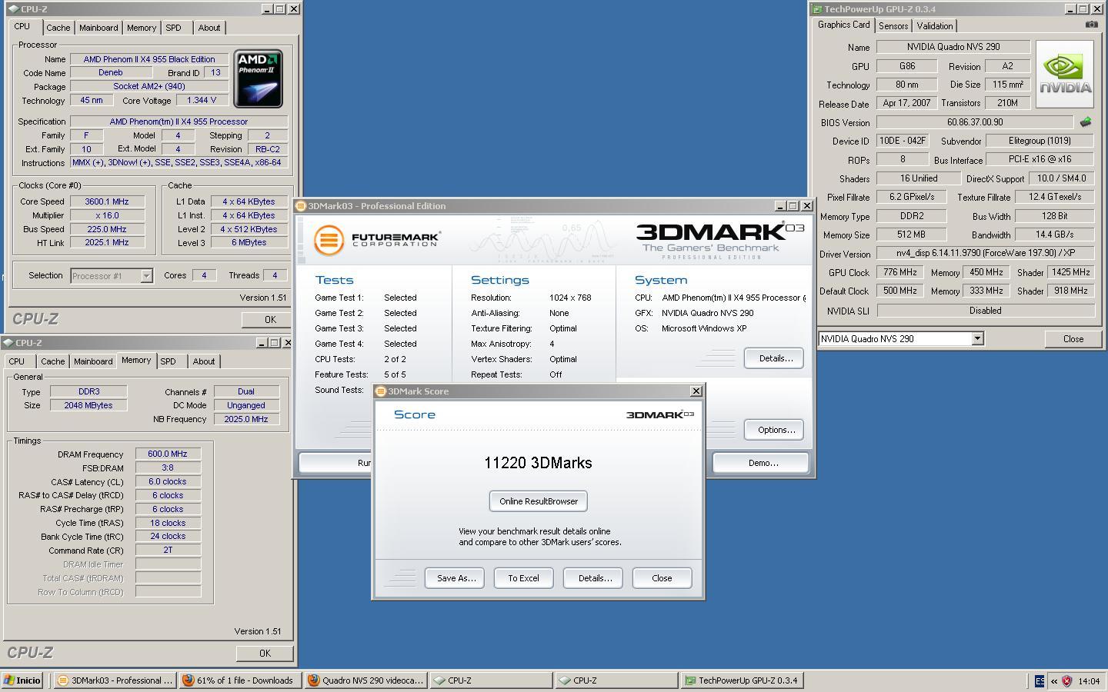
Task: Select Cache tab in bottom CPU-Z window
Action: click(x=52, y=361)
